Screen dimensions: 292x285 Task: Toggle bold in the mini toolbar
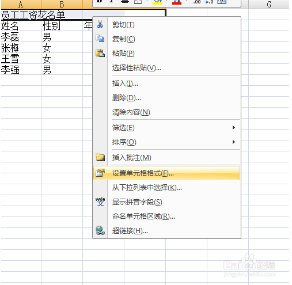99,2
